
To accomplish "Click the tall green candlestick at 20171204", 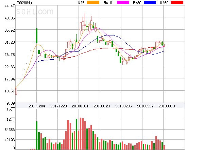I will pos(37,35).
